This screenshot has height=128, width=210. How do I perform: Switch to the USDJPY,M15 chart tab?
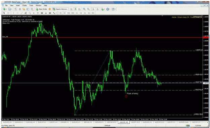click(135, 122)
